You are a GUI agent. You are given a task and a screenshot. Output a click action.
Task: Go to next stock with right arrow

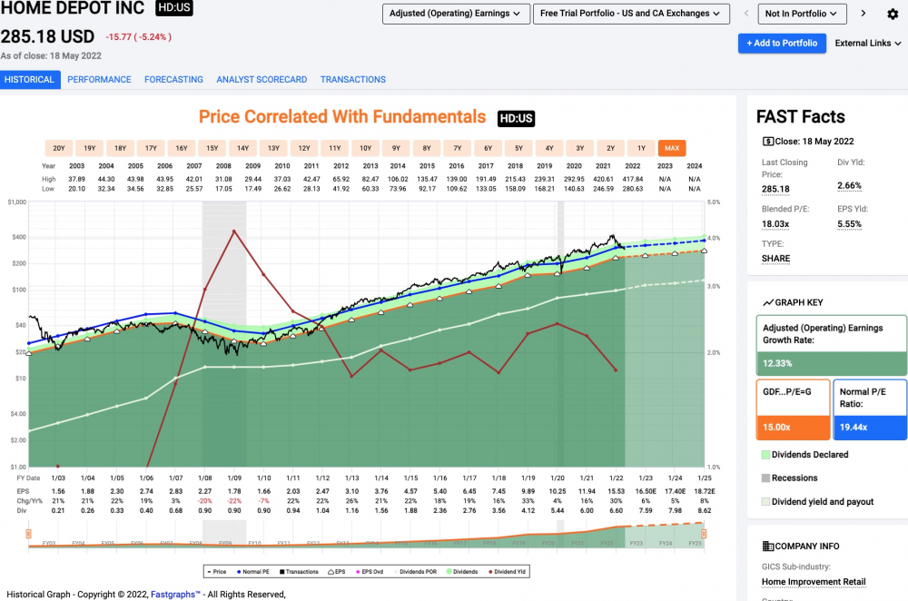coord(863,14)
